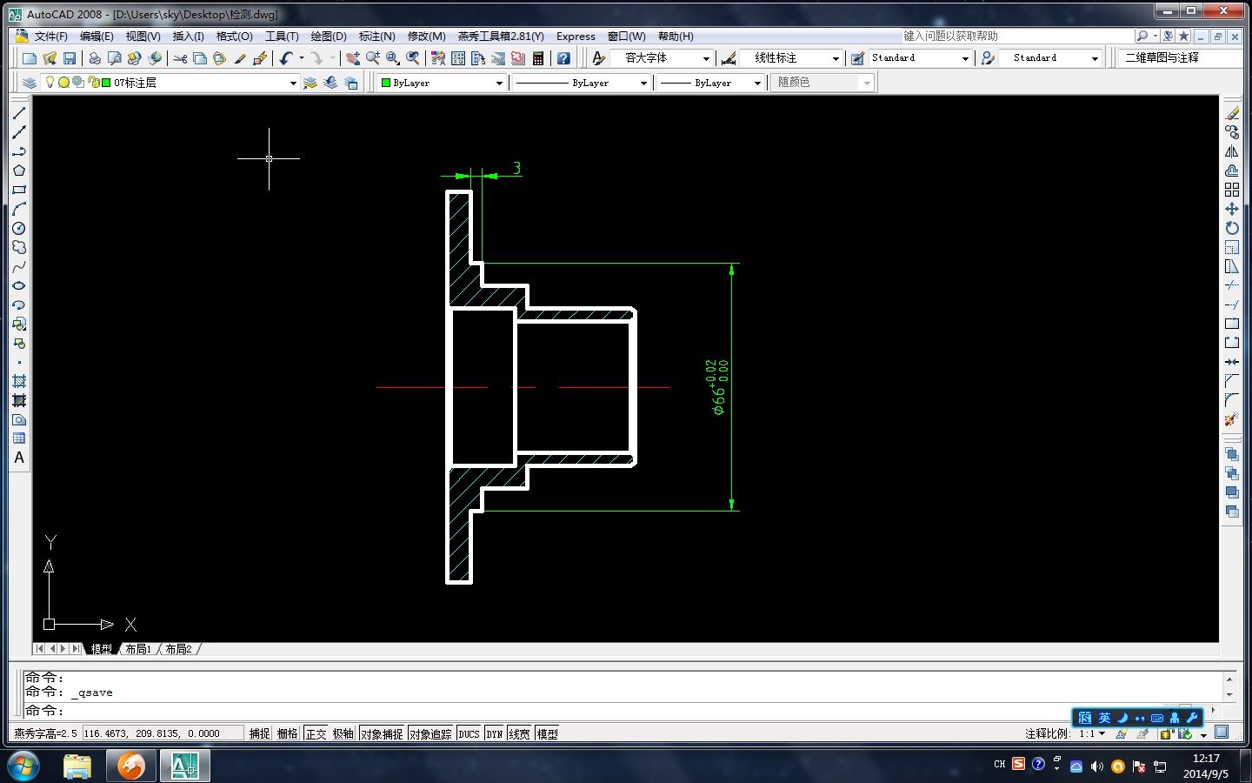The height and width of the screenshot is (783, 1252).
Task: Select the Spline tool
Action: pos(18,266)
